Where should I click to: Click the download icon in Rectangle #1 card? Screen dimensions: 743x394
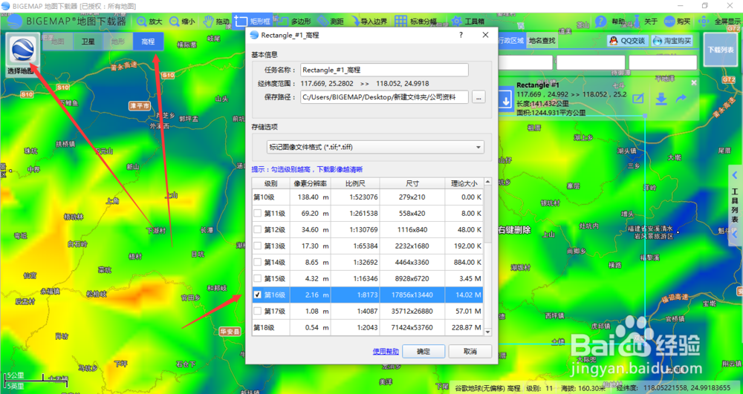point(661,99)
